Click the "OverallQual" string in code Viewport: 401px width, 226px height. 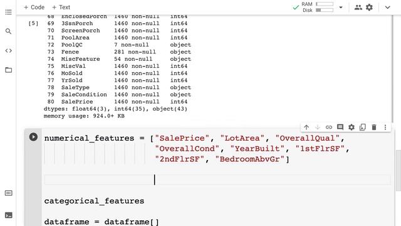(308, 138)
